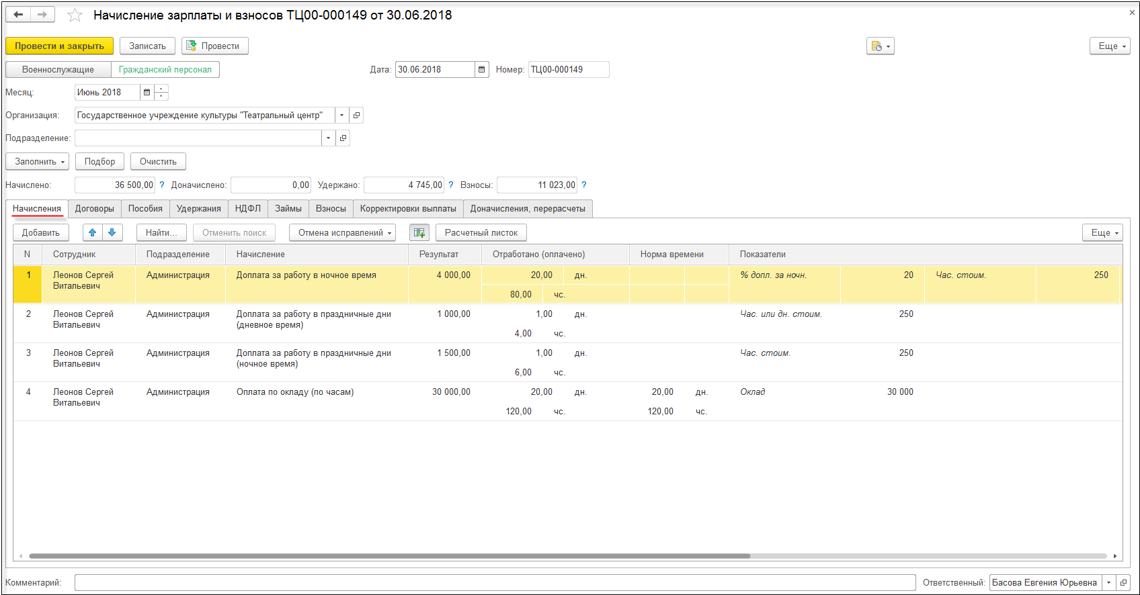Open the reports icon dropdown at top right
The width and height of the screenshot is (1140, 595).
(x=881, y=46)
